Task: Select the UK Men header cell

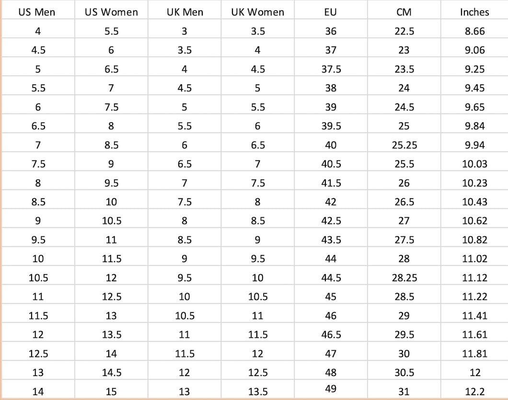Action: [184, 12]
